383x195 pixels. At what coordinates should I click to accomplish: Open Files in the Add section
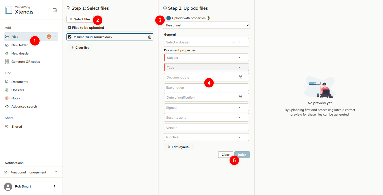(31, 37)
